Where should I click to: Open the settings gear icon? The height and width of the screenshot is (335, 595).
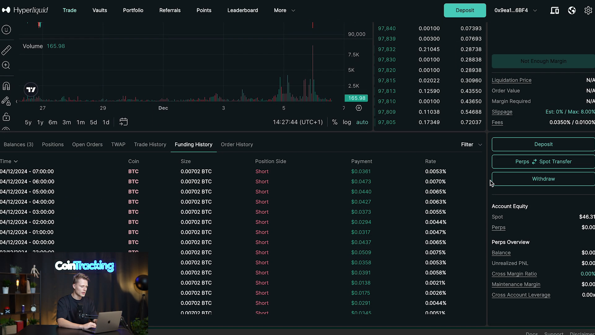588,11
